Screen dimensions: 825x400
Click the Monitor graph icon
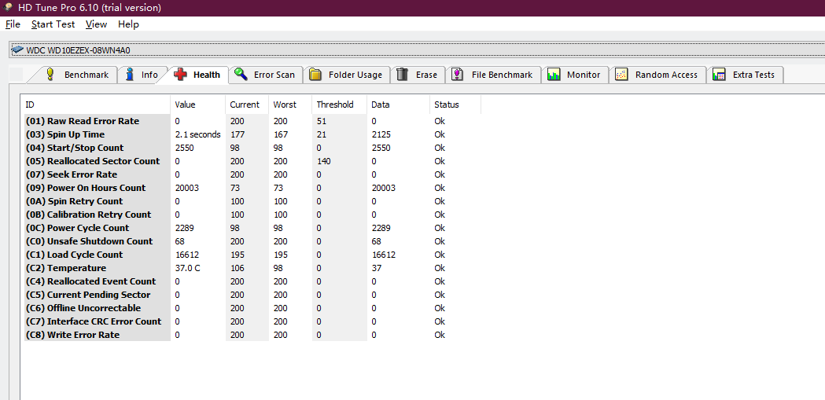point(554,75)
